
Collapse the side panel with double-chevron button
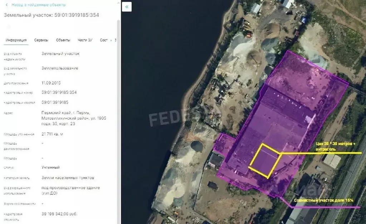127,7
